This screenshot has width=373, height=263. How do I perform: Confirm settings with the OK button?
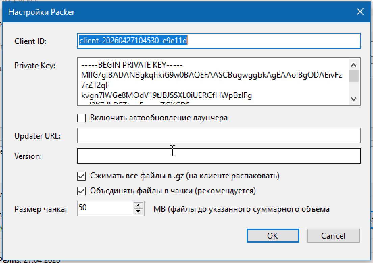click(x=273, y=236)
